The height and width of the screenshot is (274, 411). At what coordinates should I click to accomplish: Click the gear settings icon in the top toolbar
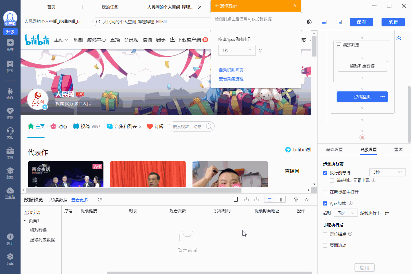coord(309,22)
